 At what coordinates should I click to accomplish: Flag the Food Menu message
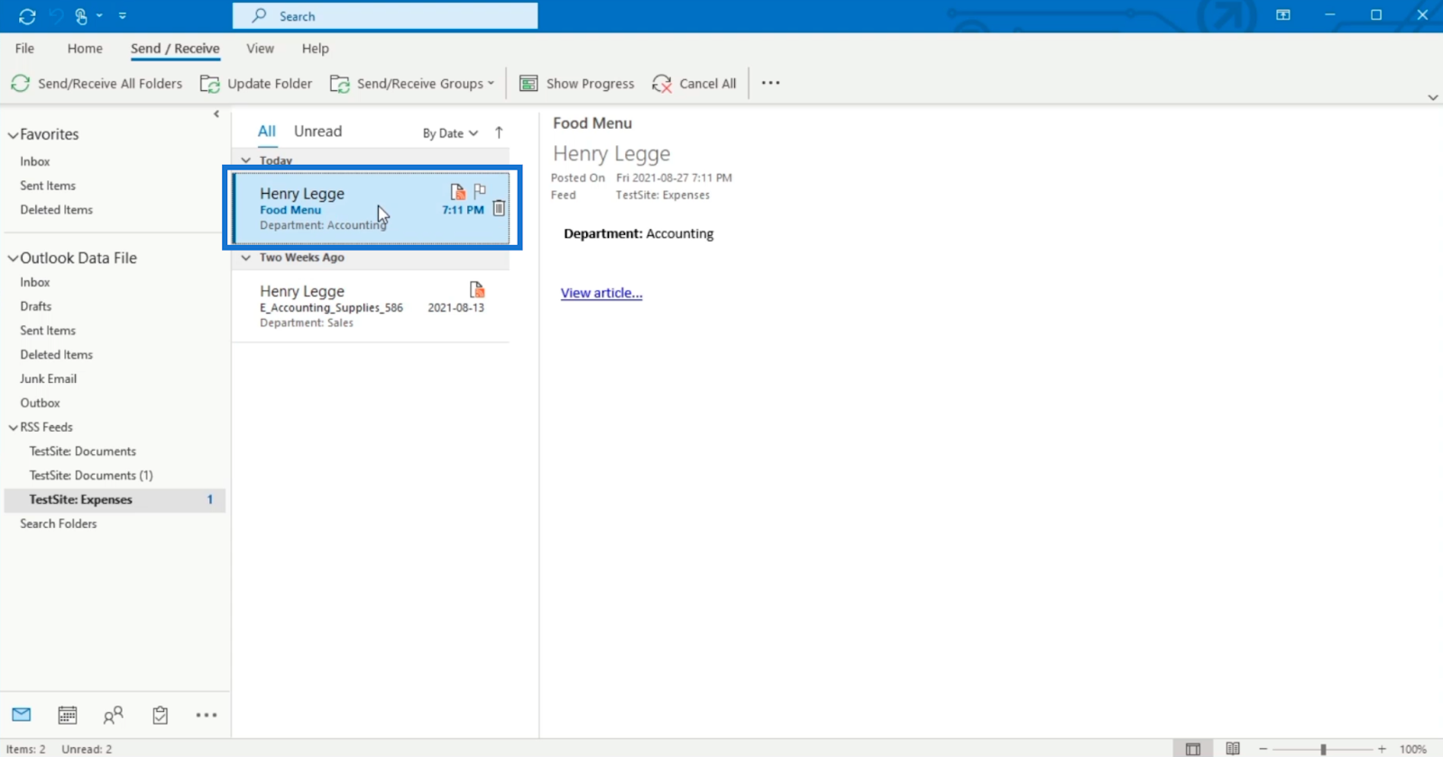coord(480,191)
